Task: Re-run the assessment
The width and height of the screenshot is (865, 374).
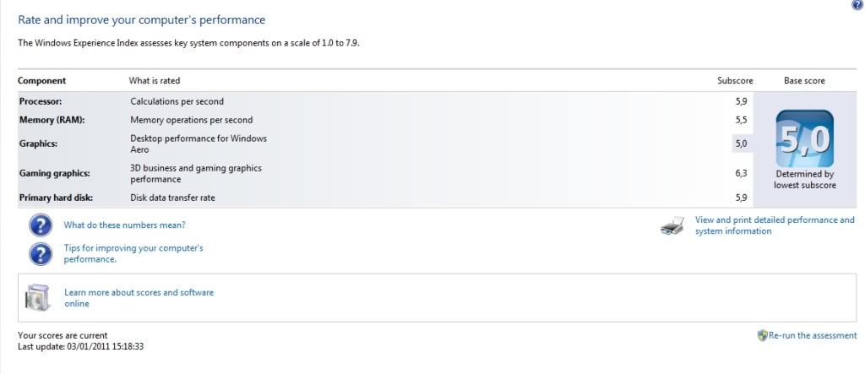Action: click(x=813, y=335)
